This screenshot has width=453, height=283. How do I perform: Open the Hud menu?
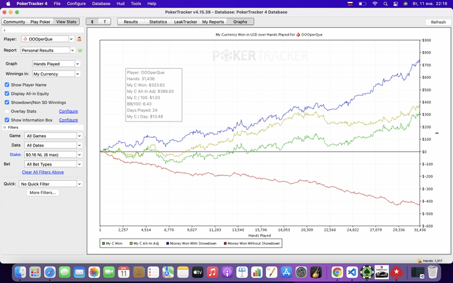click(120, 4)
